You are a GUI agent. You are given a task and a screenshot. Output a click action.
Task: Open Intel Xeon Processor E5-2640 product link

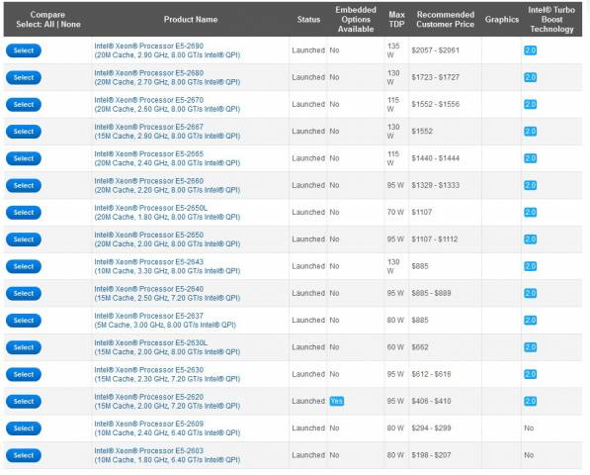click(x=167, y=294)
